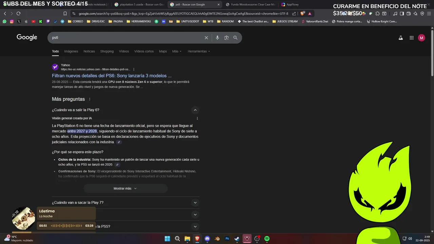Open Spotify from the taskbar
The height and width of the screenshot is (244, 434).
(x=267, y=239)
